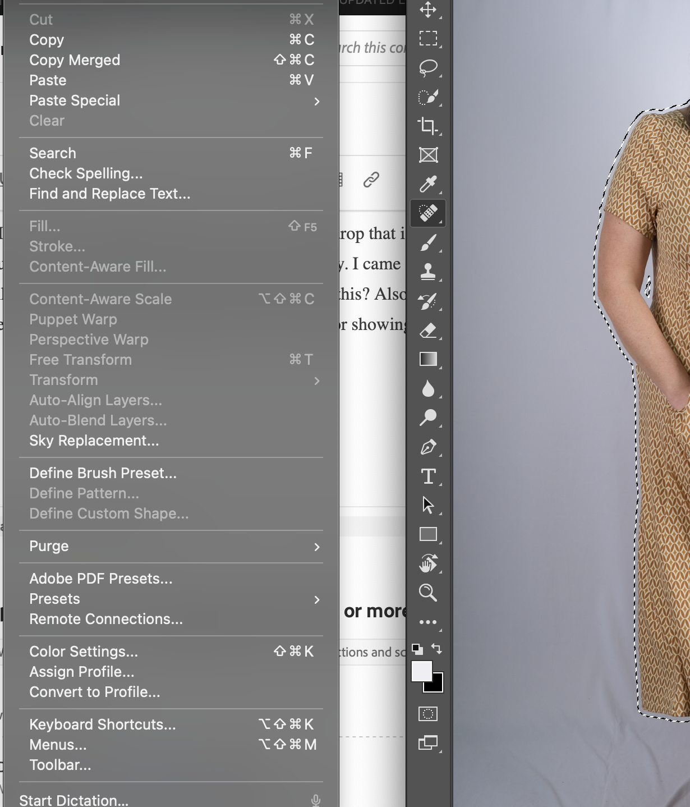The image size is (690, 807).
Task: Toggle Quick Mask mode
Action: 427,713
